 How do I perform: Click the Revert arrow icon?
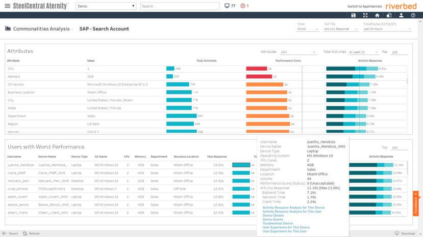5,233
